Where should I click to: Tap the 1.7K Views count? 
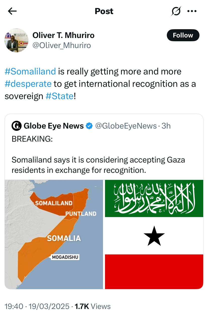[93, 306]
